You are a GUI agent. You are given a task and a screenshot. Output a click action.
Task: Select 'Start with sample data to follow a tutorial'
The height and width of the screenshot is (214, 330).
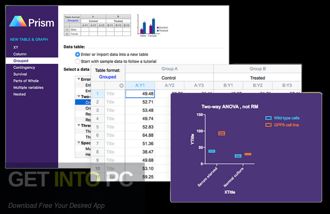(78, 61)
